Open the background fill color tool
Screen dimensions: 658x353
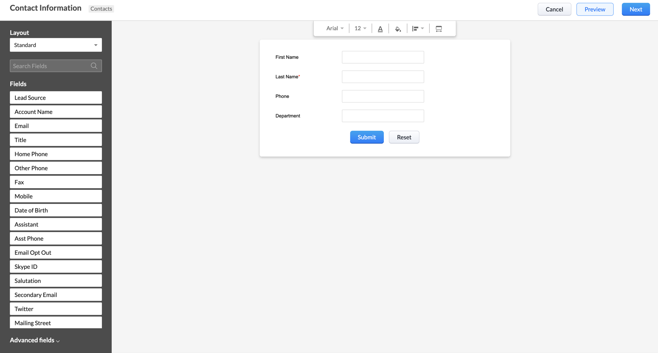point(398,28)
